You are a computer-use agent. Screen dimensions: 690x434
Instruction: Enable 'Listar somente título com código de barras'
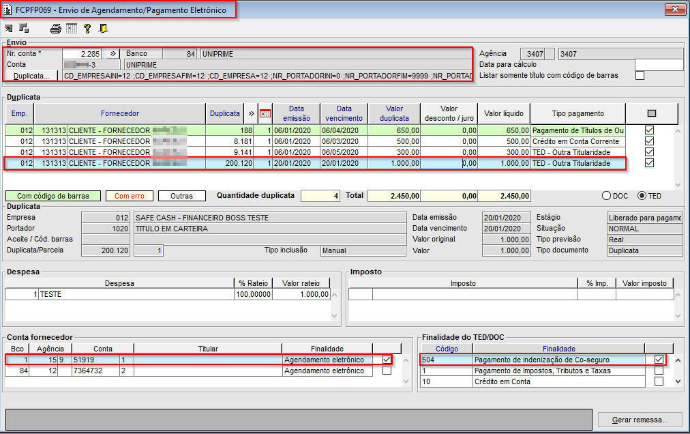640,76
